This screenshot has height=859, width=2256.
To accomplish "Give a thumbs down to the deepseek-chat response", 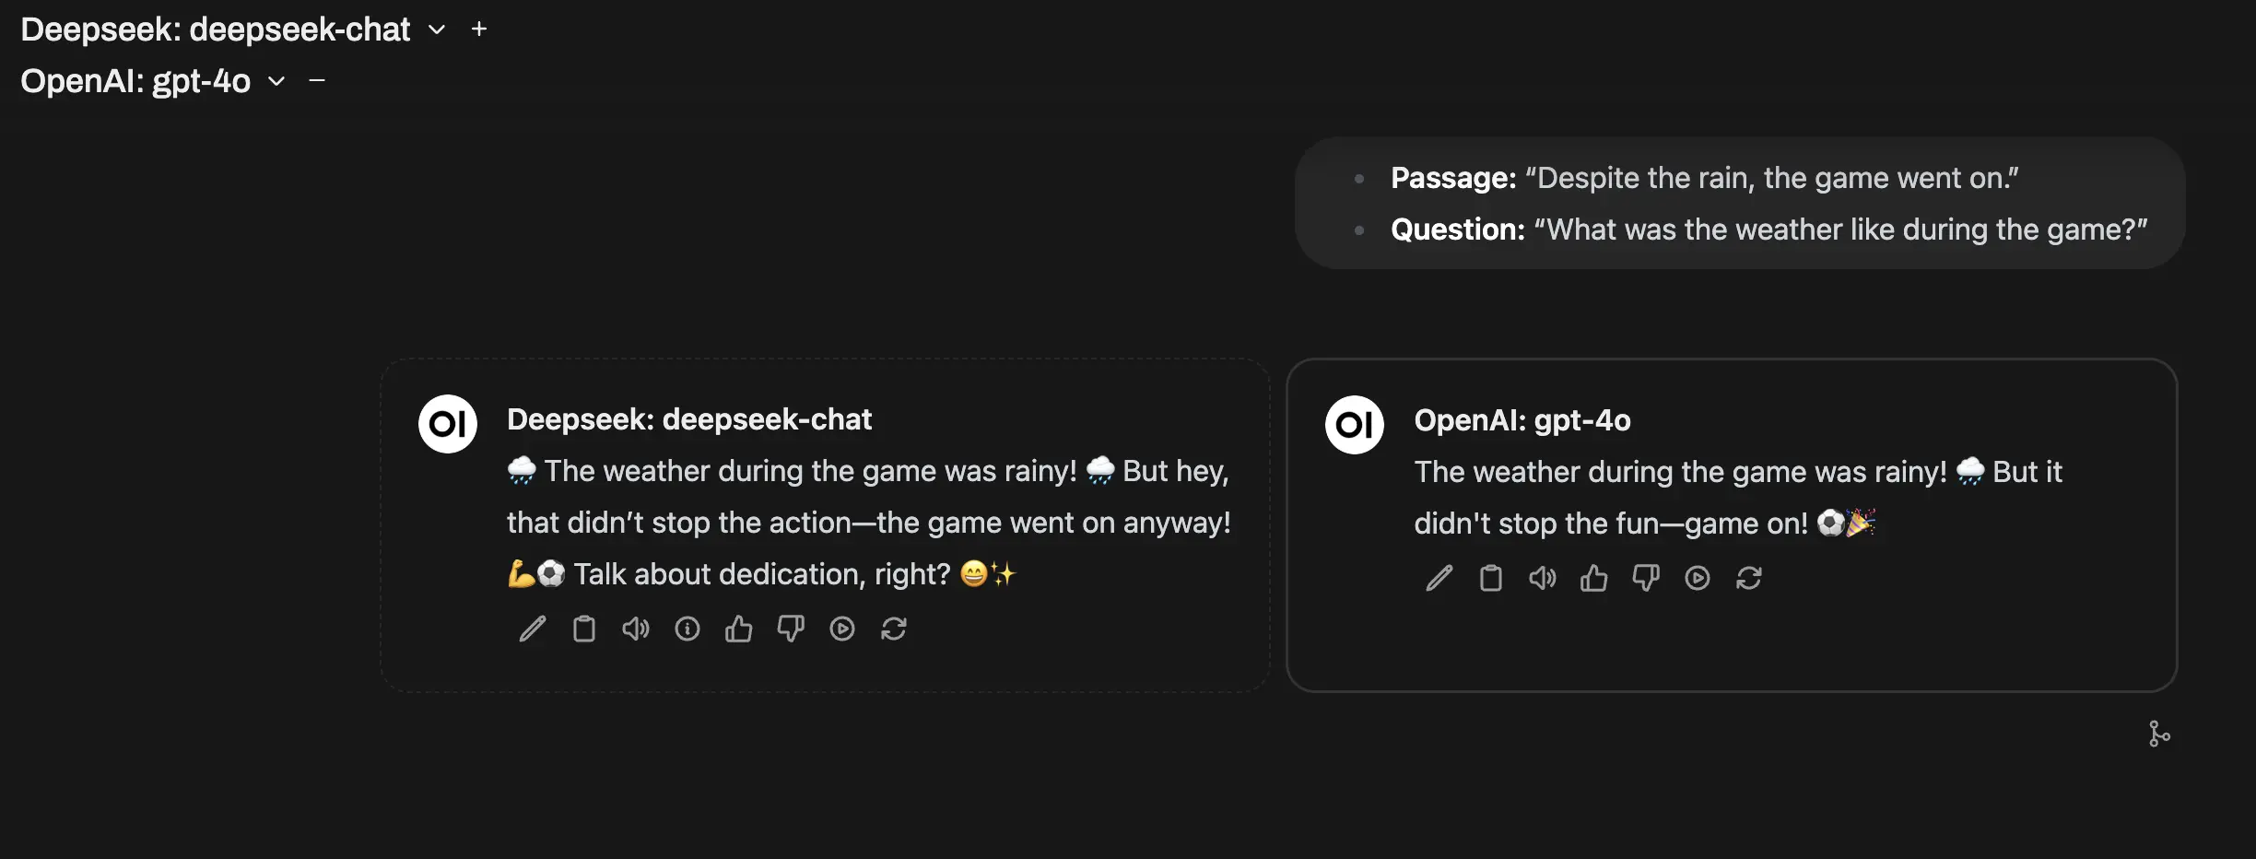I will coord(791,629).
